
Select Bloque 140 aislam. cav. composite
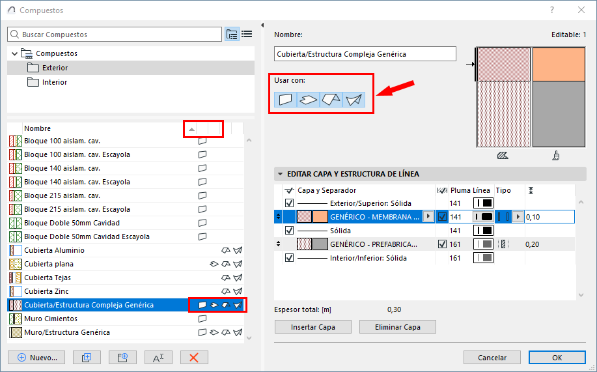tap(126, 169)
